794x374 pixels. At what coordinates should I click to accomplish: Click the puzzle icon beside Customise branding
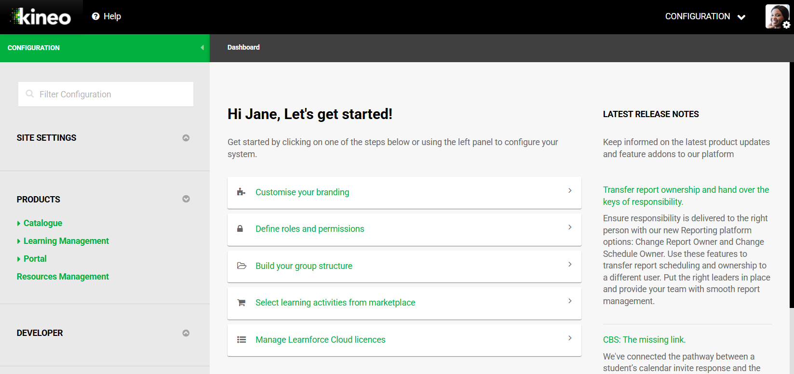click(x=241, y=192)
